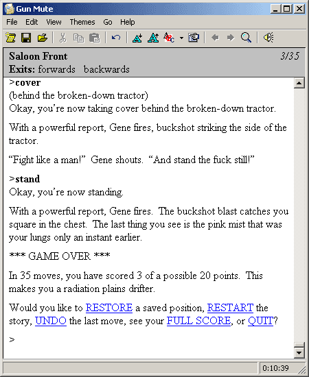The width and height of the screenshot is (309, 377).
Task: Click the FULL SCORE link
Action: tap(198, 321)
